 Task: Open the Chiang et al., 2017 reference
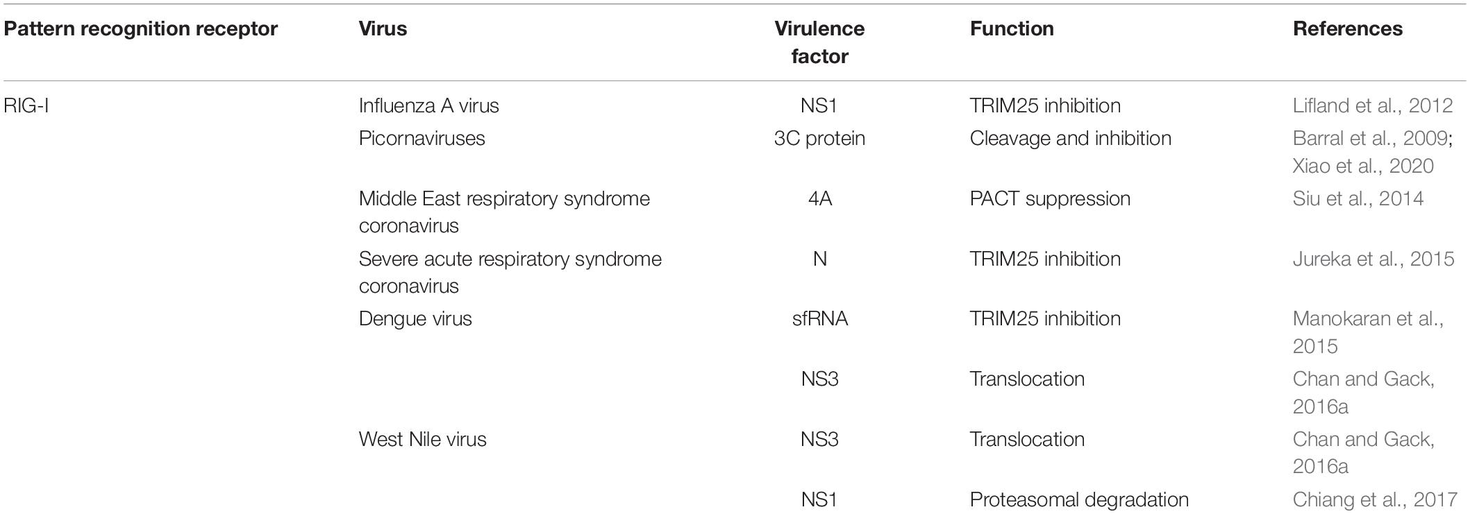point(1374,499)
